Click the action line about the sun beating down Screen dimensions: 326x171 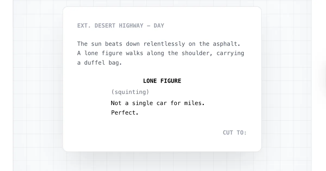click(x=159, y=44)
